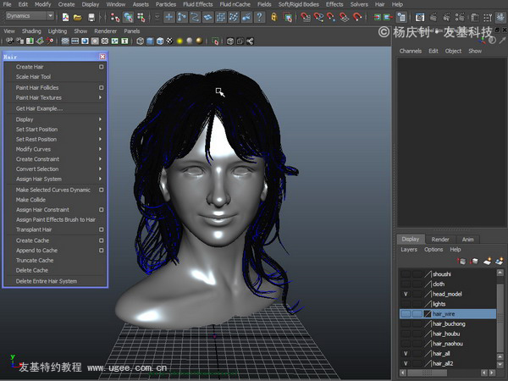Toggle visibility of hair_all layer
The width and height of the screenshot is (508, 381).
click(x=406, y=354)
